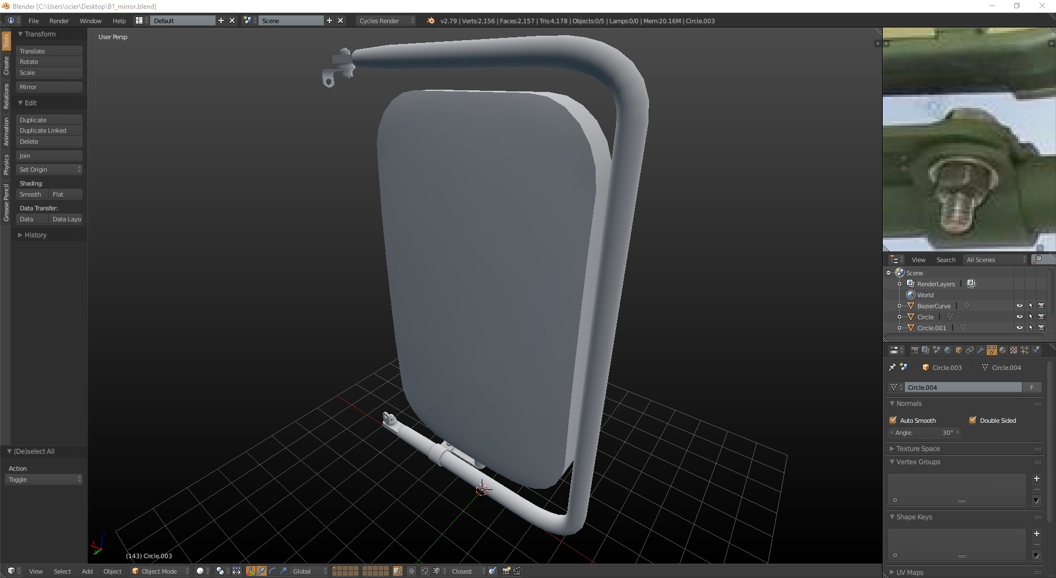Open the screen layout browse icon
Image resolution: width=1056 pixels, height=578 pixels.
click(141, 20)
